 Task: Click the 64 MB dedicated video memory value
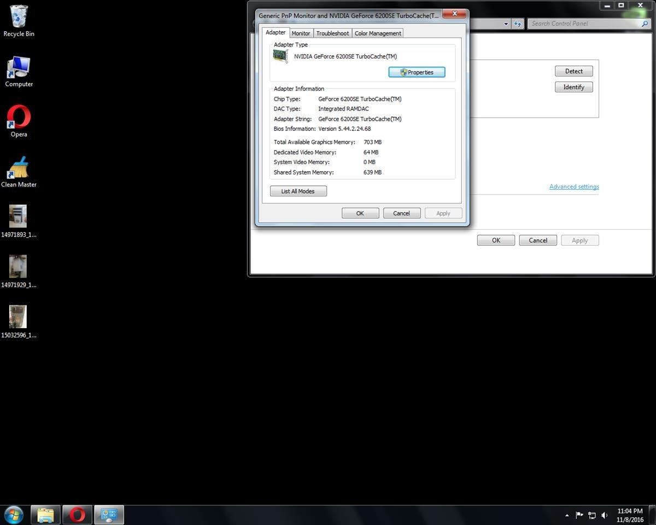tap(371, 153)
